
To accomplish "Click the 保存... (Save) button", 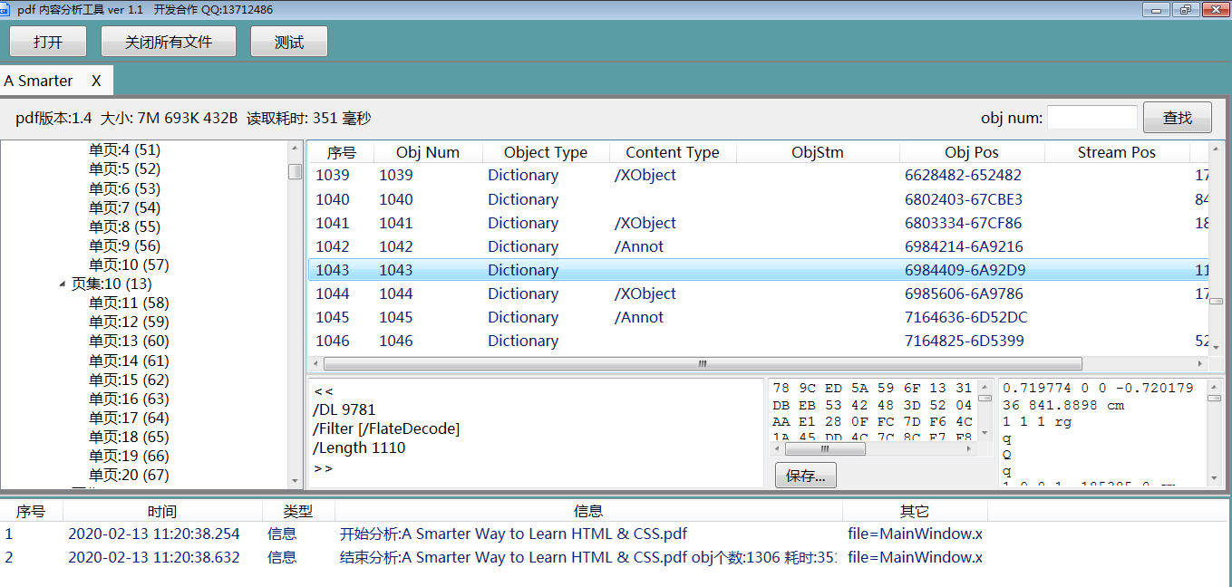I will point(806,476).
